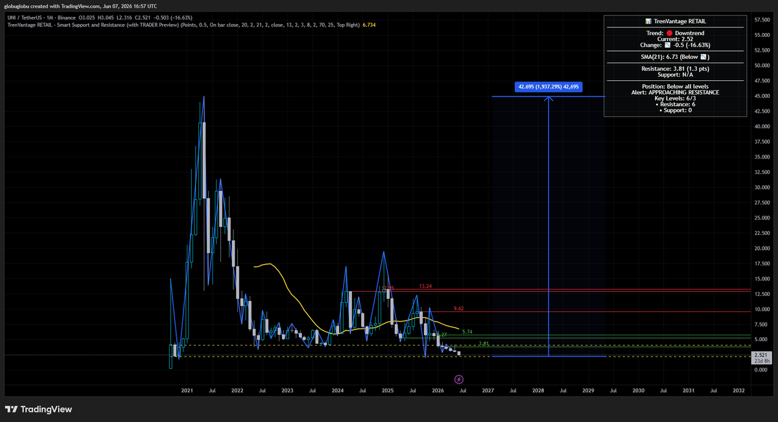The width and height of the screenshot is (778, 422).
Task: Select the blue 42.695 (1,937.29%) measurement label
Action: click(x=548, y=86)
